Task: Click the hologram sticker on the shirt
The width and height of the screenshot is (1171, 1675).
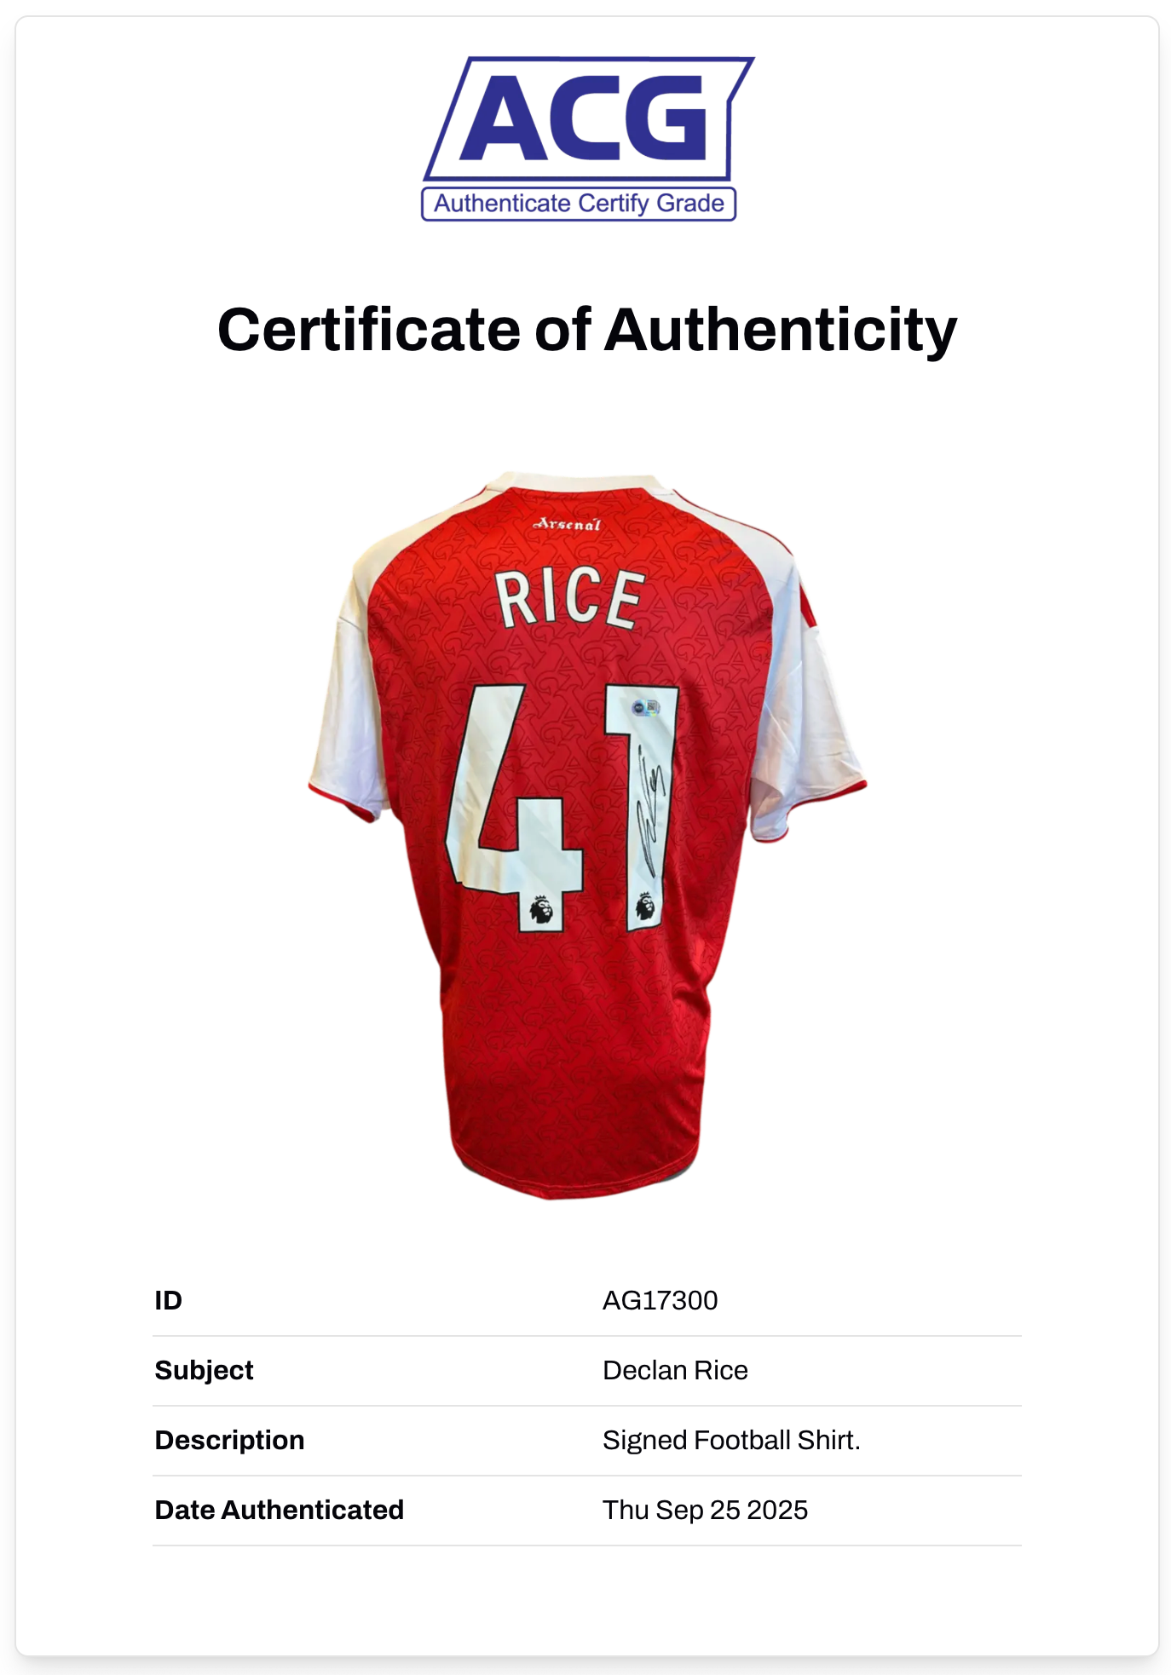Action: coord(646,708)
